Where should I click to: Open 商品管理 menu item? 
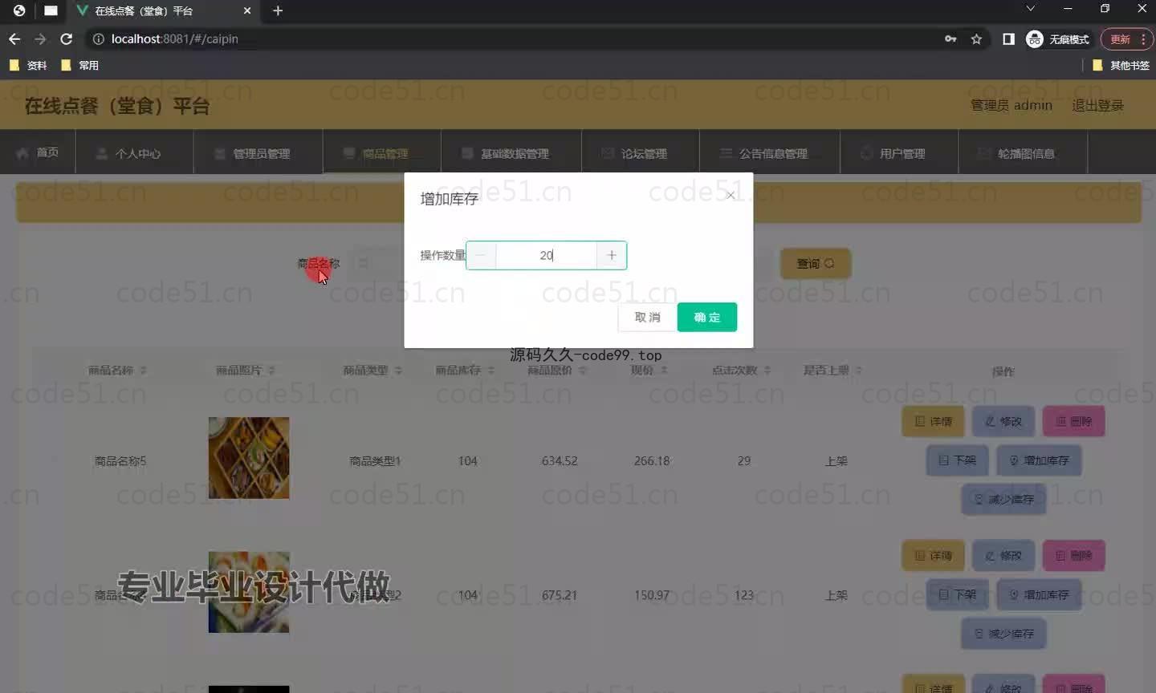[x=382, y=152]
